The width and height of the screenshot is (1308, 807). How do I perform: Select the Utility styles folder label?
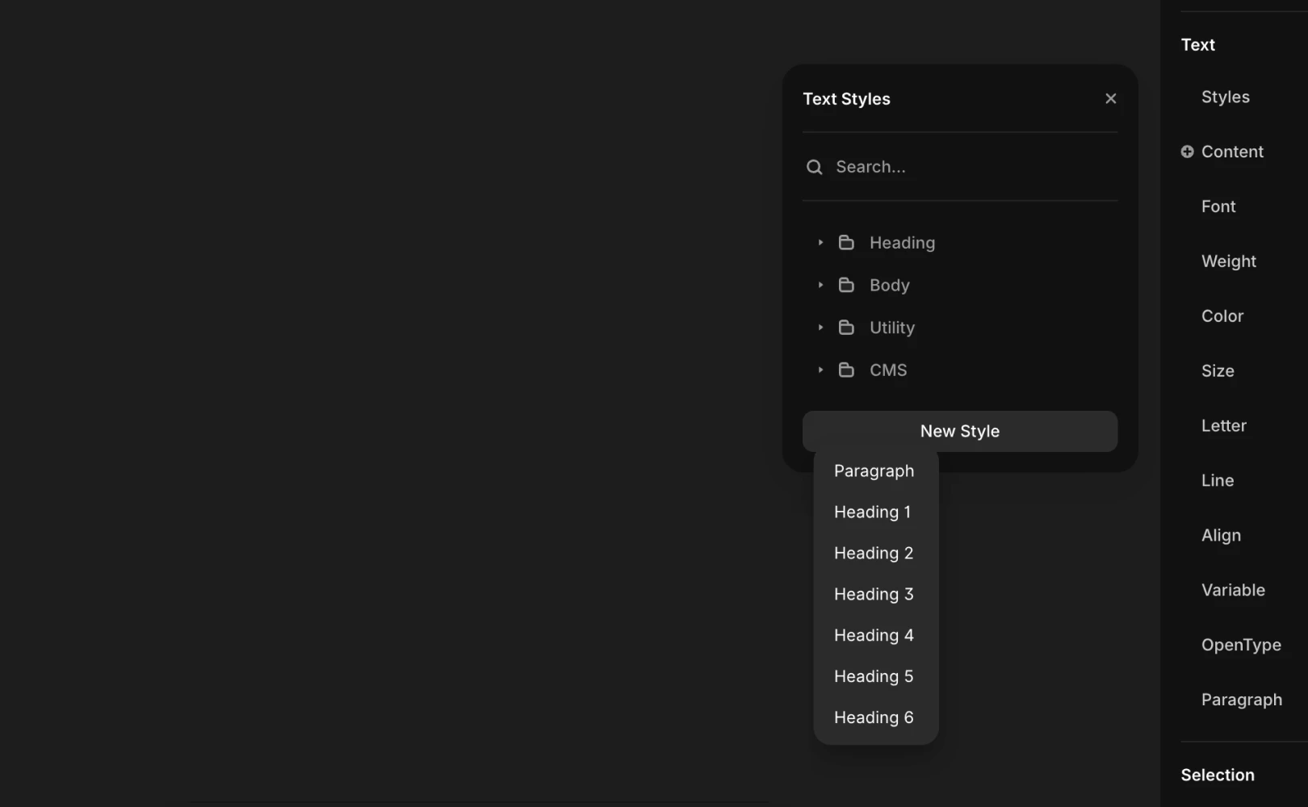pos(892,328)
